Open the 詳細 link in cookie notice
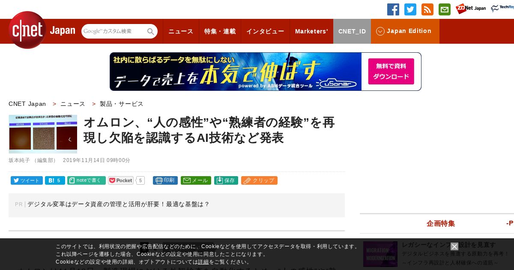 (203, 262)
